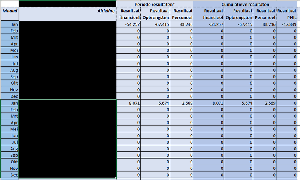This screenshot has width=300, height=180.
Task: Click 2.569 in the Cumulatieve Personeel column
Action: pos(265,103)
